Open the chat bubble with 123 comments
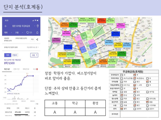Viewport: 161px width, 120px height. (29, 33)
